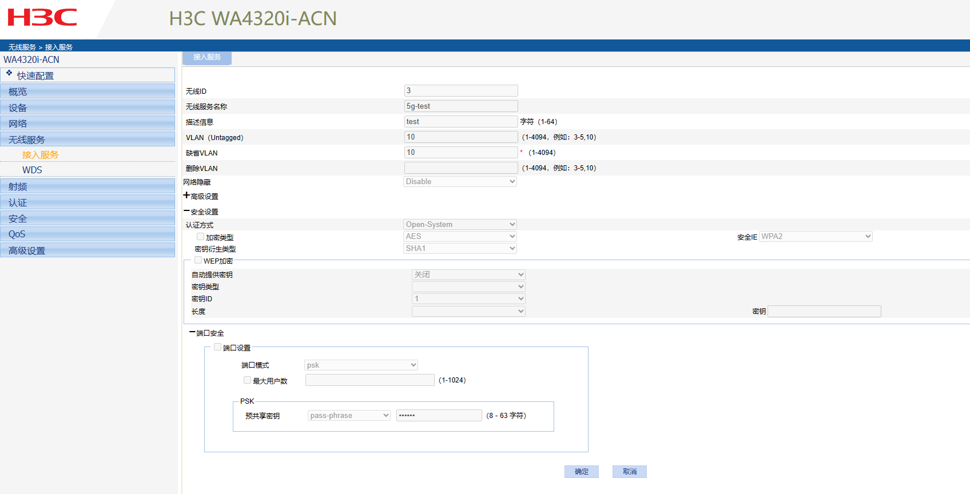
Task: Focus the empty 删除VLAN field
Action: click(461, 168)
